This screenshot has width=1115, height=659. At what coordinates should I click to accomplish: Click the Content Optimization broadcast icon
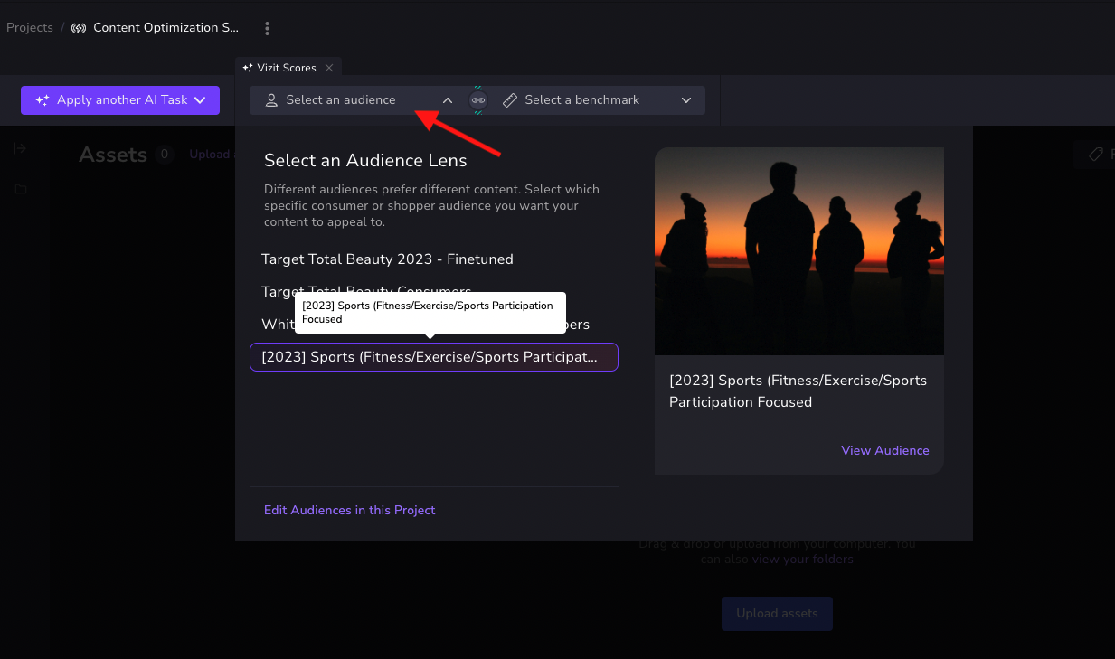pyautogui.click(x=79, y=28)
